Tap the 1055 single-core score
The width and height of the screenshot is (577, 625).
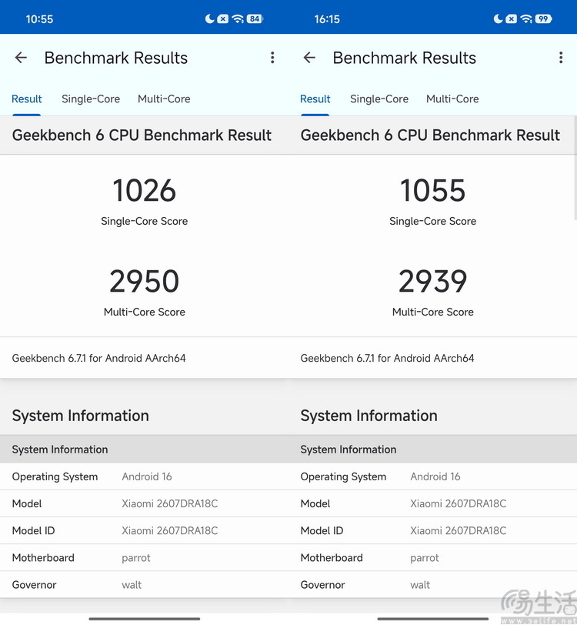(432, 191)
